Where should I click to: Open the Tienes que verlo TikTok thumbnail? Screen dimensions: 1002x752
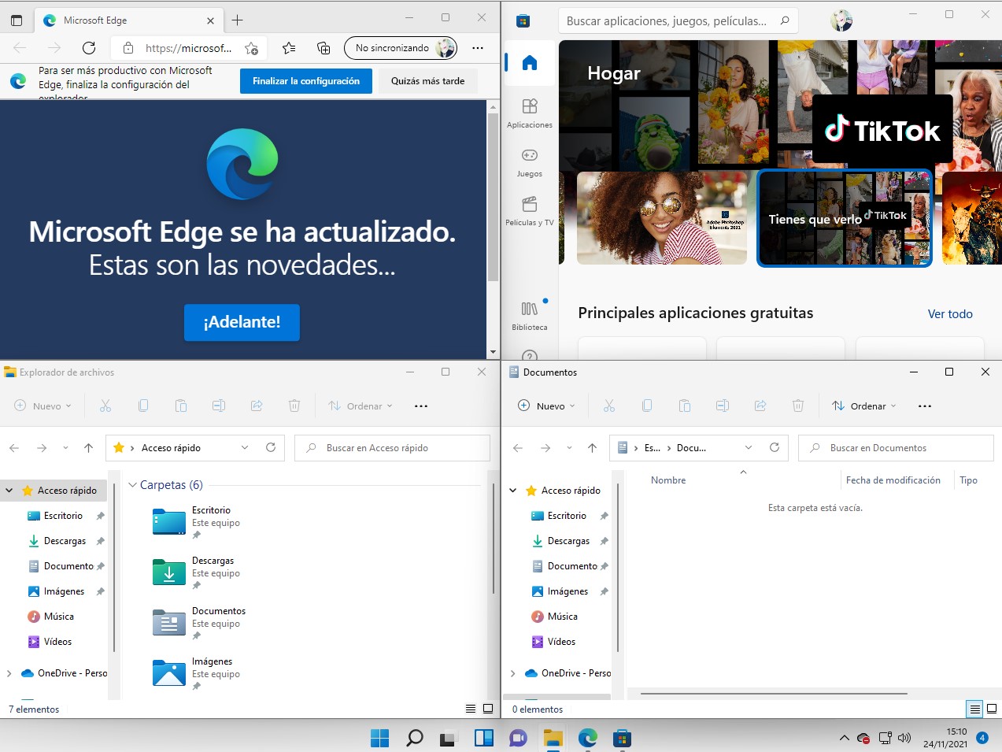pos(845,218)
